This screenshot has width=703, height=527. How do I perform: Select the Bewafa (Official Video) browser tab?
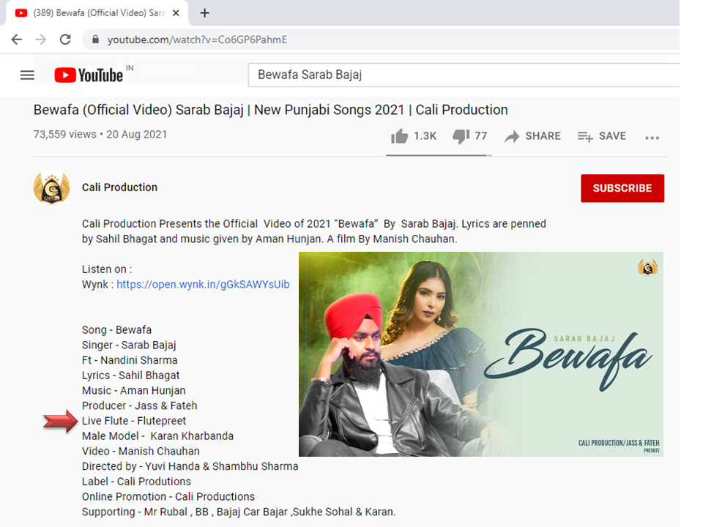coord(95,13)
